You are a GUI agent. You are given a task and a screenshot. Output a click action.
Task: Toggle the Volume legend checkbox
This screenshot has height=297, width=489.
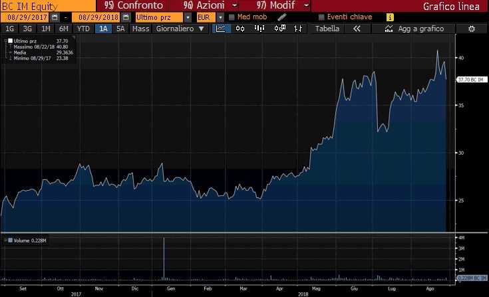coord(10,241)
